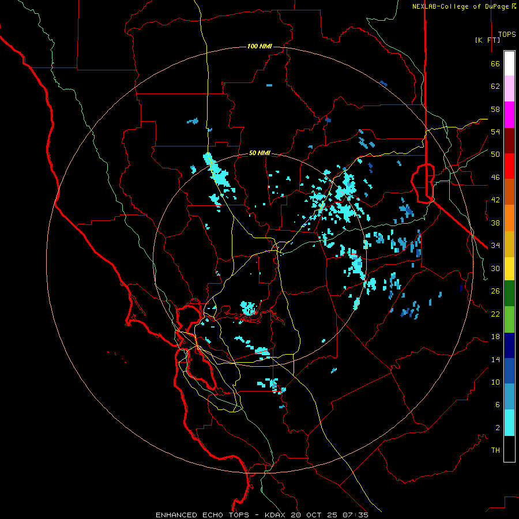Select the light green legend swatch
This screenshot has width=519, height=519.
509,319
